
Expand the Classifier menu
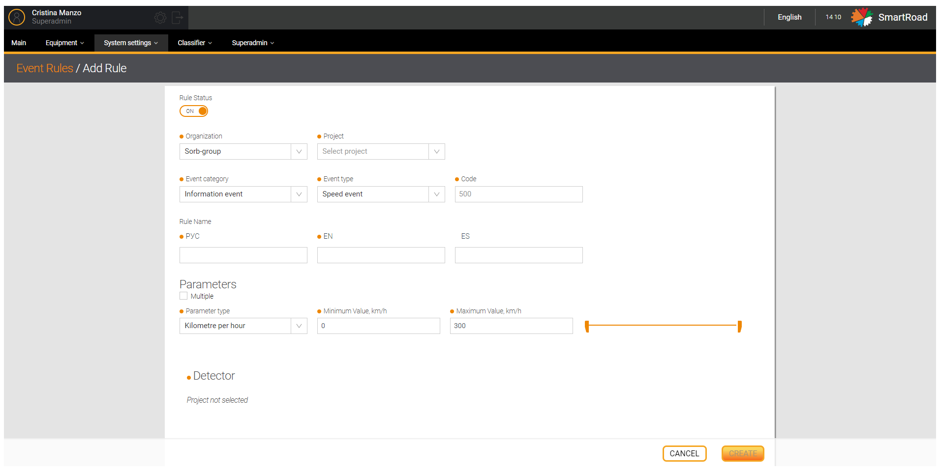(x=195, y=43)
